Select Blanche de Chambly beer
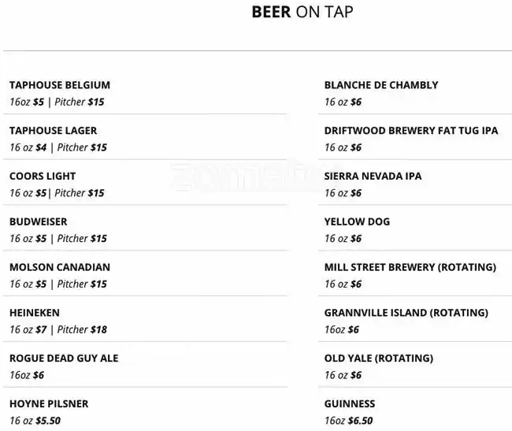This screenshot has width=512, height=431. (381, 85)
